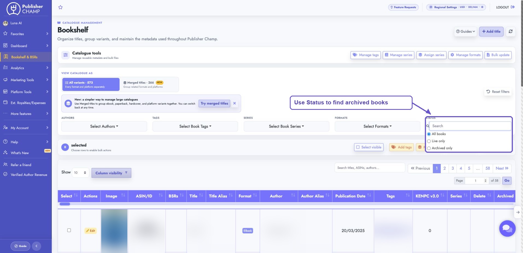Dismiss the merged titles notice

[235, 103]
